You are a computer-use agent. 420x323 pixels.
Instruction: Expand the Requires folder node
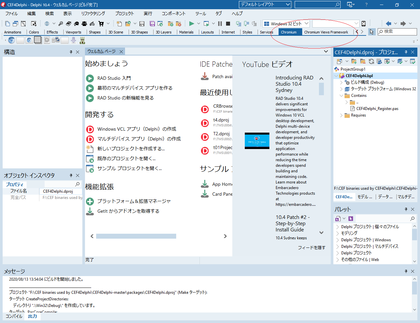341,115
